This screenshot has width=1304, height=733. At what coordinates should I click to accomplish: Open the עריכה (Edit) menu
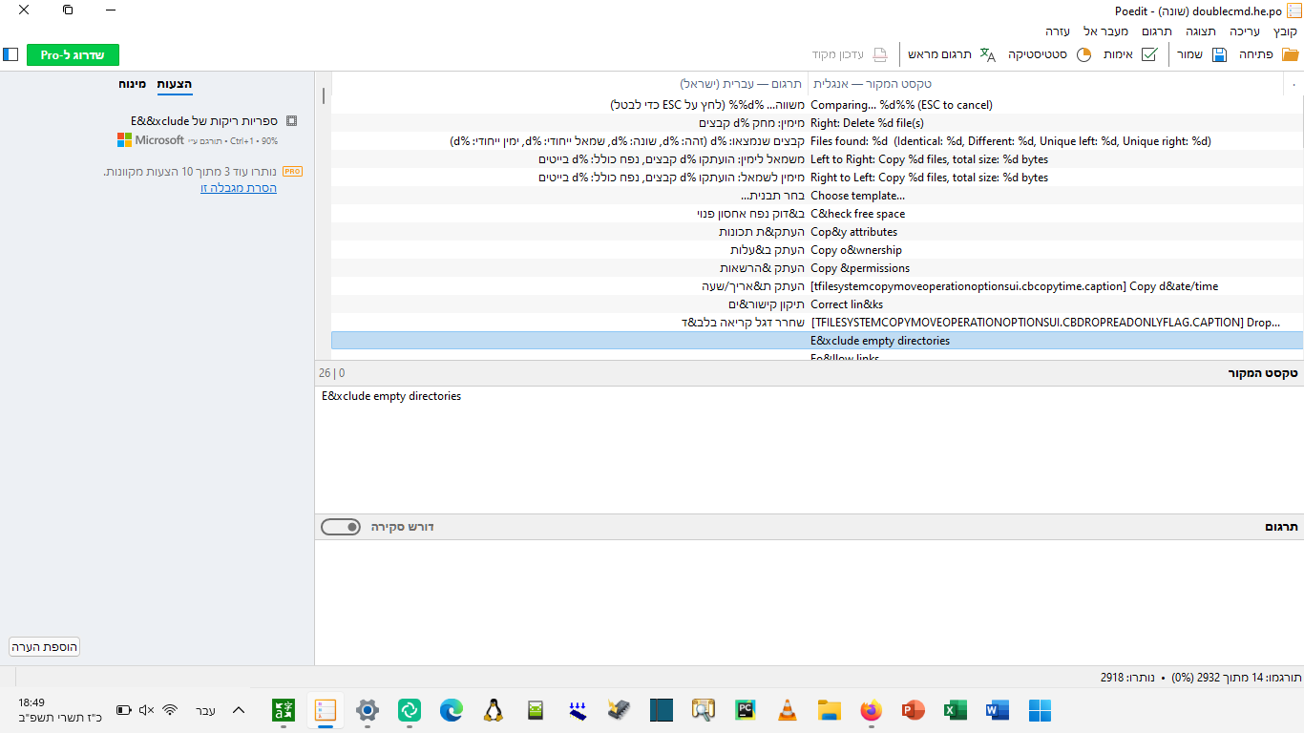[x=1244, y=31]
